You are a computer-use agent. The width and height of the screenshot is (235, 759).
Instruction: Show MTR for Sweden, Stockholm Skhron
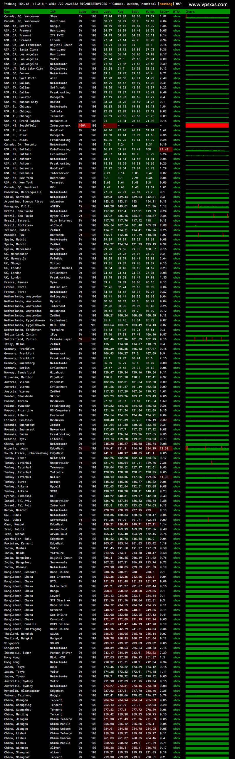pos(177,396)
